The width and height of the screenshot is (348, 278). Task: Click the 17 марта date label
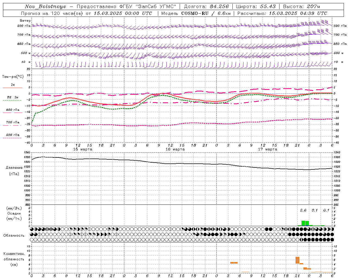(x=268, y=149)
